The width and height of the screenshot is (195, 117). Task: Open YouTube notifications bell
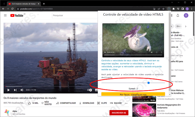(178, 15)
